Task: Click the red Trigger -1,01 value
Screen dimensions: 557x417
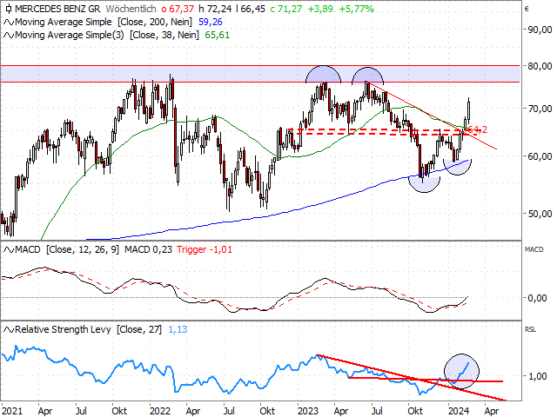Action: (x=205, y=249)
